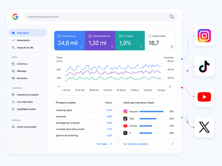Click the 'marketing digital' query row
The image size is (222, 166).
pos(84,110)
